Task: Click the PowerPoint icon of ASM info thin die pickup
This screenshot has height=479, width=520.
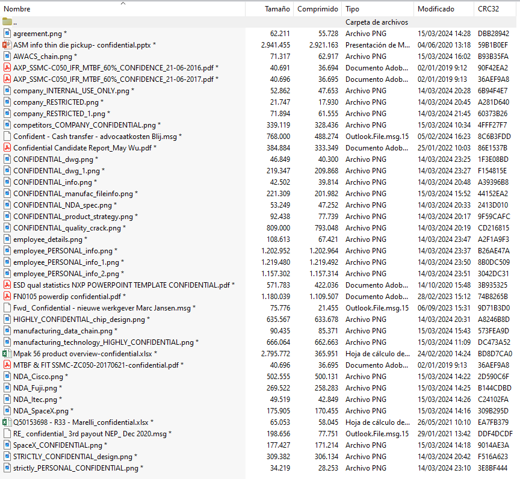Action: (7, 45)
